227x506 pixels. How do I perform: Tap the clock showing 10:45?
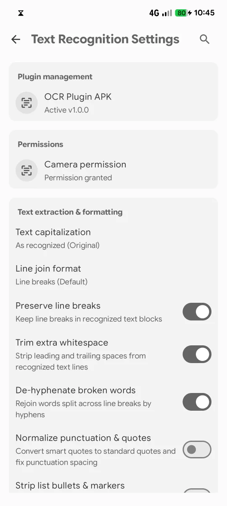point(204,13)
